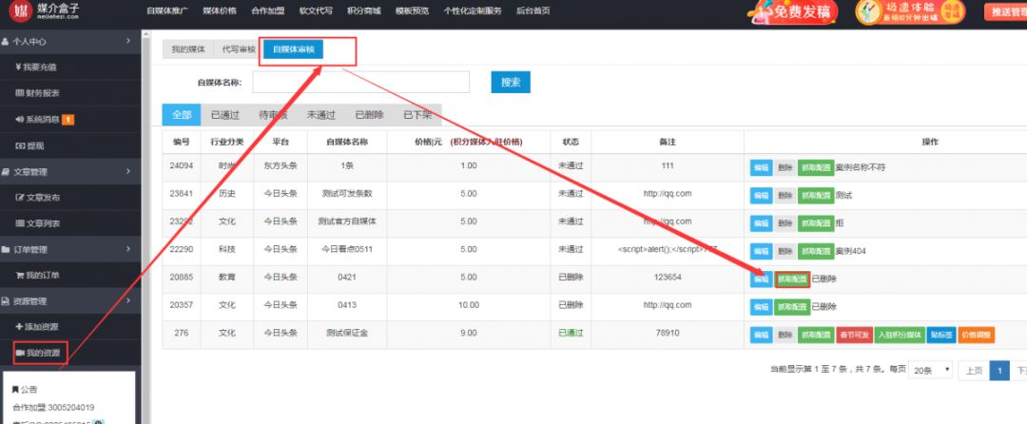Click blue 贴标签 button in row 276

941,335
